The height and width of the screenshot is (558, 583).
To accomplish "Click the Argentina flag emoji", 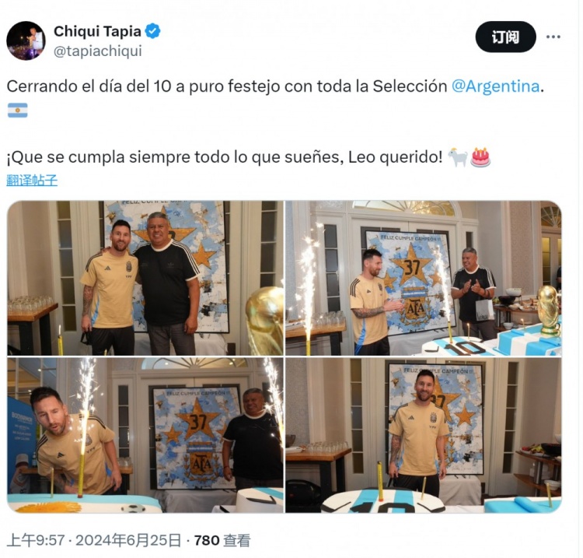I will 17,111.
